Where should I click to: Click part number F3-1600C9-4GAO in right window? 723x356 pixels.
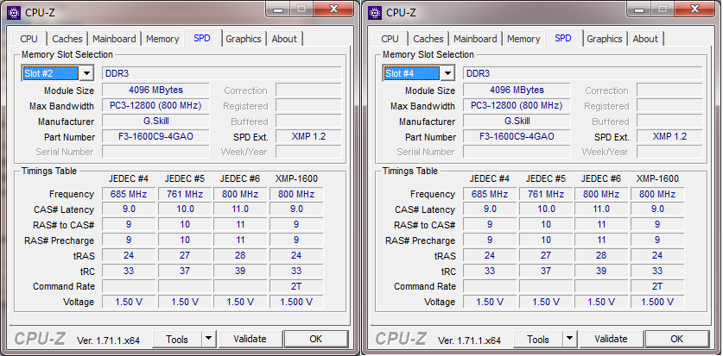click(x=517, y=136)
